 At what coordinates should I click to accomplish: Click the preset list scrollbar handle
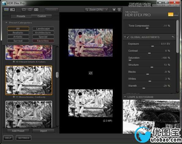(x=57, y=75)
